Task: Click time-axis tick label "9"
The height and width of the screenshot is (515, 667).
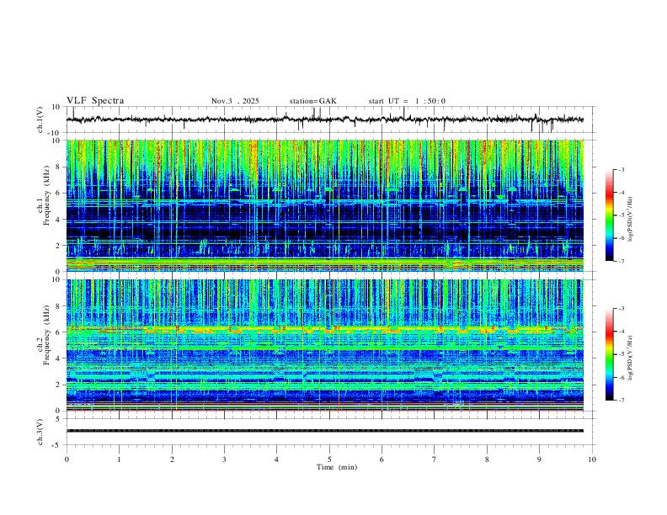Action: (539, 459)
